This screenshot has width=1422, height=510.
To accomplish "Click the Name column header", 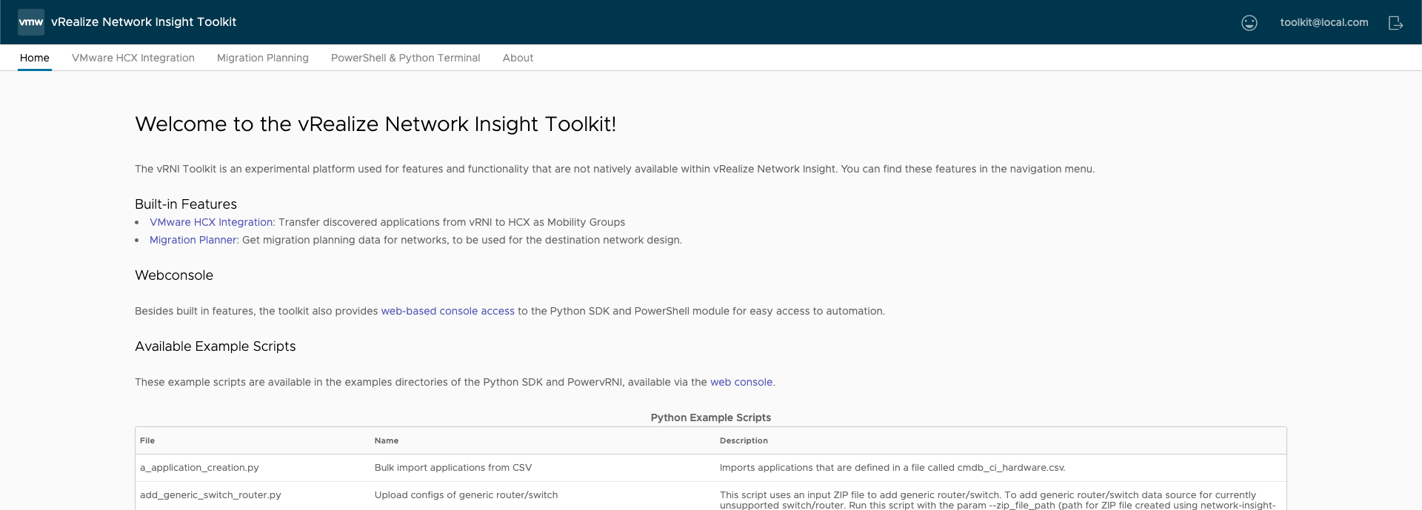I will point(387,440).
